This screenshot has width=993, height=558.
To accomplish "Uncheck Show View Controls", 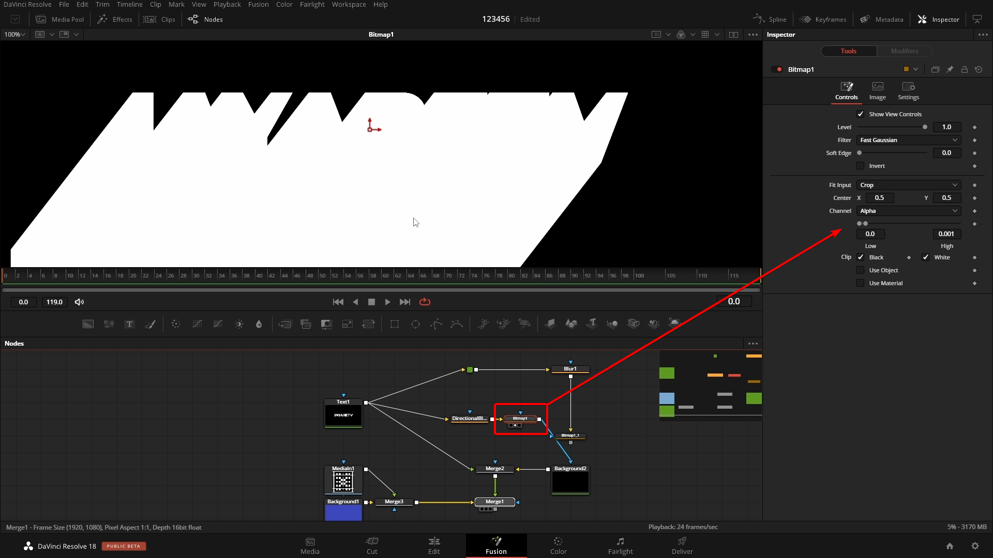I will point(861,114).
